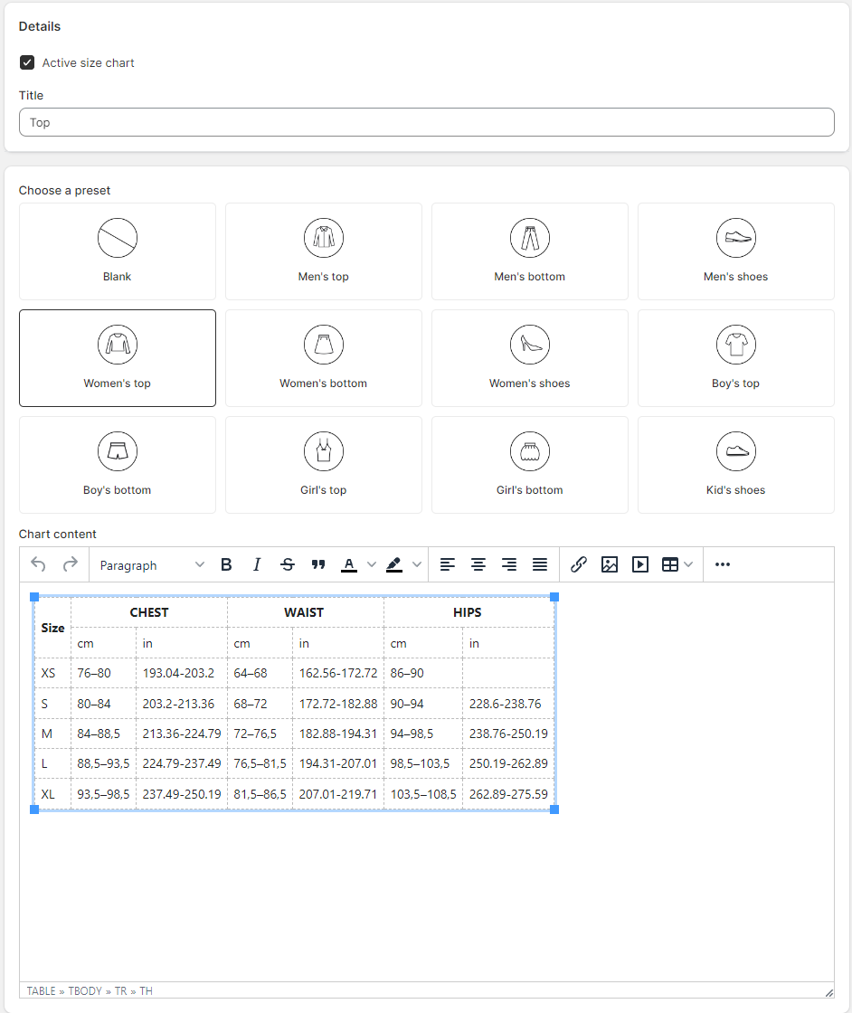Expand the highlight color dropdown arrow
Viewport: 852px width, 1013px height.
coord(417,564)
